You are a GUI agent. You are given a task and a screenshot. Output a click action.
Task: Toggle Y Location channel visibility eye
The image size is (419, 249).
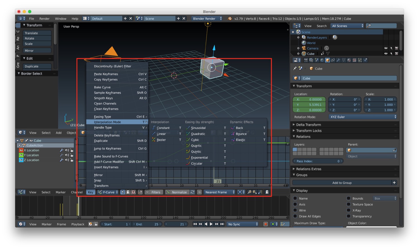[21, 155]
